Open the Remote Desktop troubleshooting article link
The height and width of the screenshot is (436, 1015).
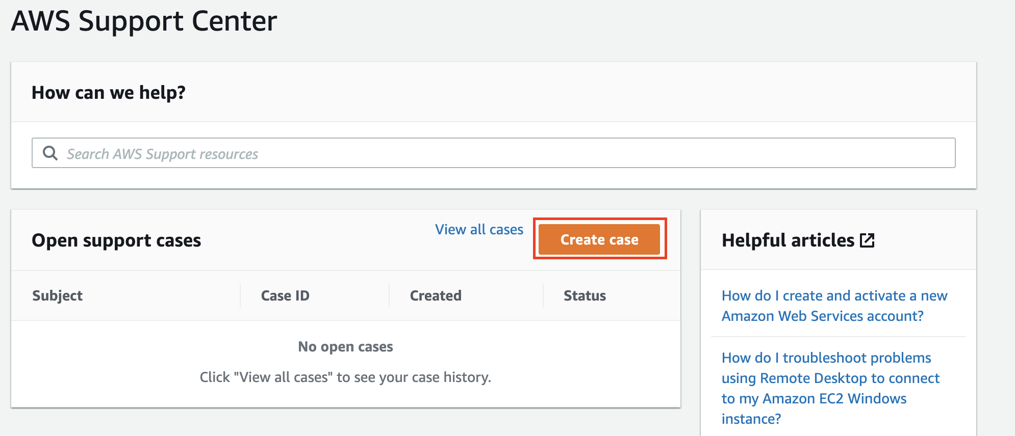click(830, 388)
